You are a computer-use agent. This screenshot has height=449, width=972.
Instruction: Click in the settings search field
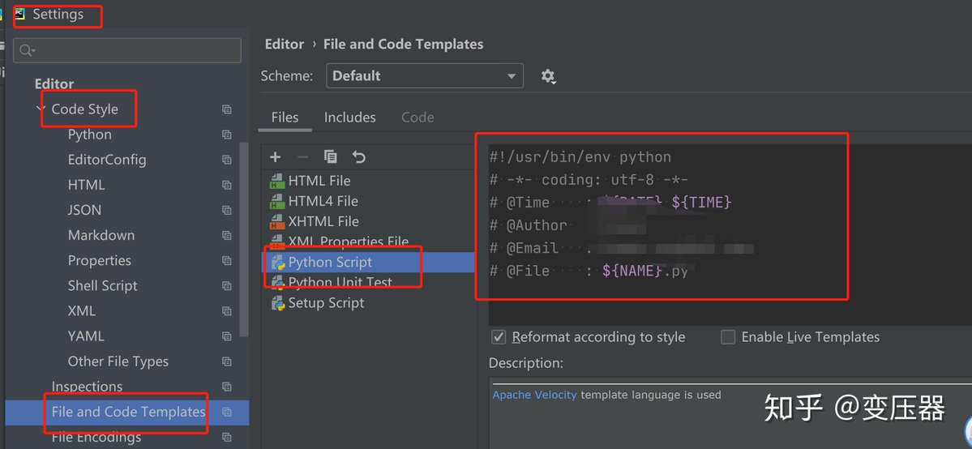pyautogui.click(x=127, y=50)
